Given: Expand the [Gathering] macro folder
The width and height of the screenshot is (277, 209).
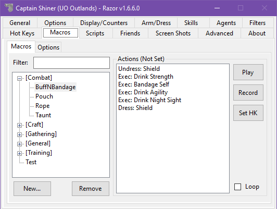Looking at the screenshot, I should pyautogui.click(x=19, y=134).
